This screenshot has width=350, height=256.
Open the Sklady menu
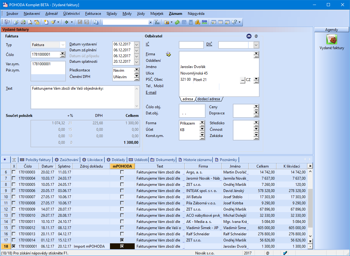(x=112, y=14)
